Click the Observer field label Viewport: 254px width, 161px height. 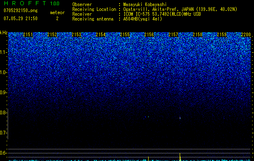pyautogui.click(x=82, y=4)
